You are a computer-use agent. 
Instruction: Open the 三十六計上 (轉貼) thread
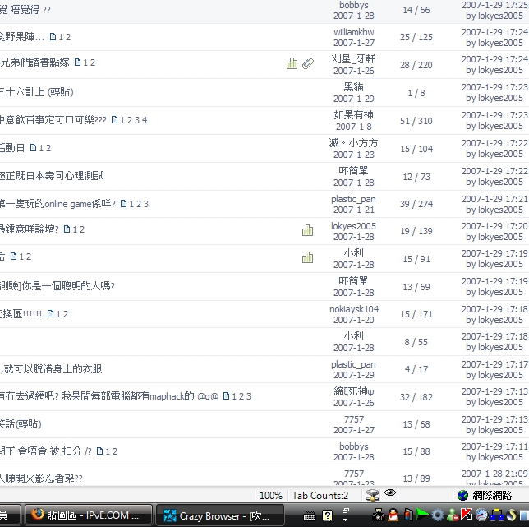click(38, 92)
